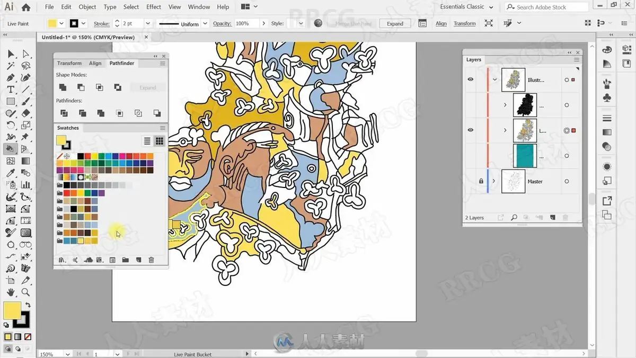Image resolution: width=636 pixels, height=358 pixels.
Task: Open the Window menu
Action: coord(199,7)
